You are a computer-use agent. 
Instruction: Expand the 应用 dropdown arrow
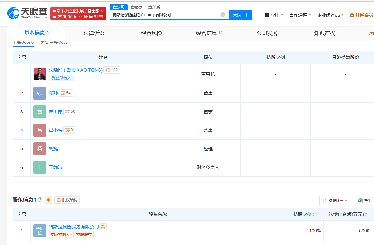282,15
